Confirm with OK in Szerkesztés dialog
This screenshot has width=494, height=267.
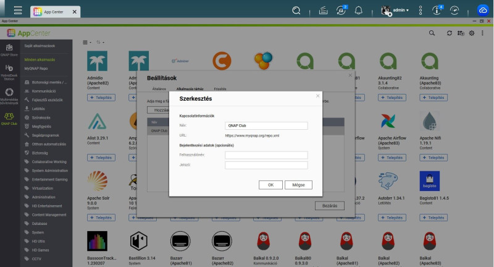pos(270,185)
